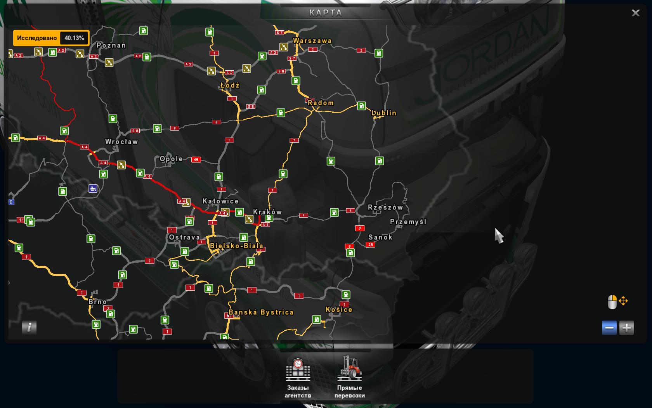This screenshot has height=408, width=652.
Task: Click the Katowice city label
Action: [x=220, y=201]
